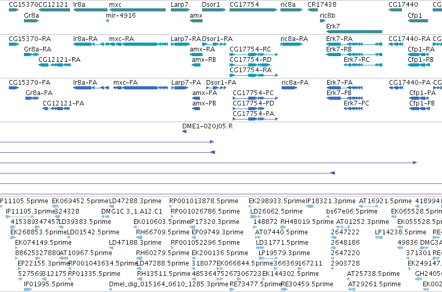442x292 pixels.
Task: Click protein label Cfp1-PB
Action: [x=422, y=103]
